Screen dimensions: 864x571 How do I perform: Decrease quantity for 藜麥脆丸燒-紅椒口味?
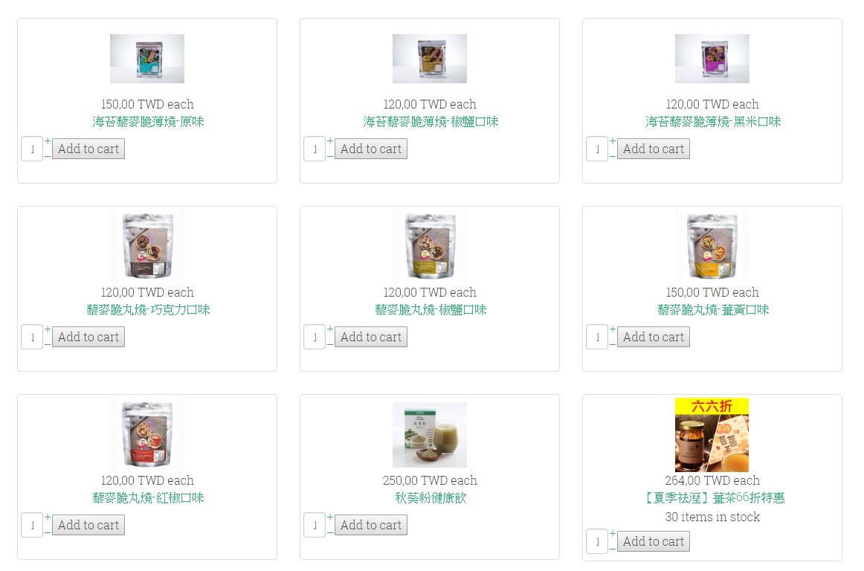pos(48,532)
